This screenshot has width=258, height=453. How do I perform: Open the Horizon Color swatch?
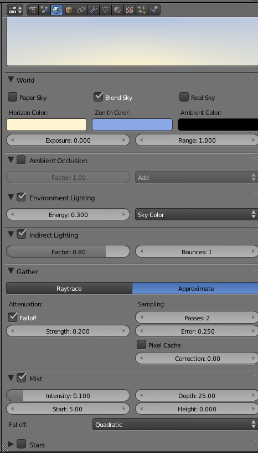pyautogui.click(x=47, y=125)
